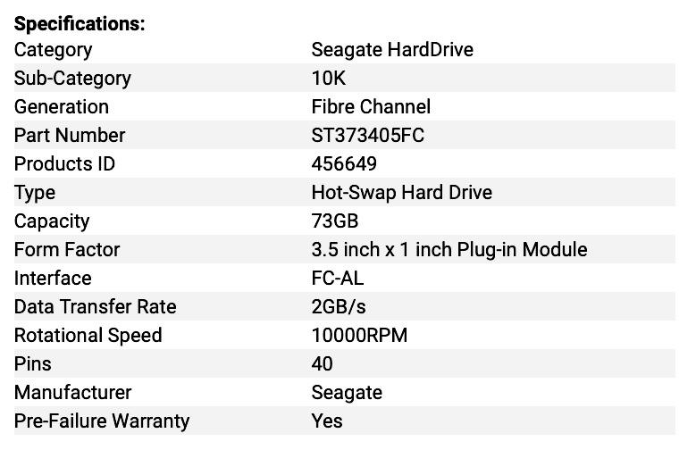Click the 10000RPM rotational speed value
Image resolution: width=696 pixels, height=450 pixels.
[359, 335]
